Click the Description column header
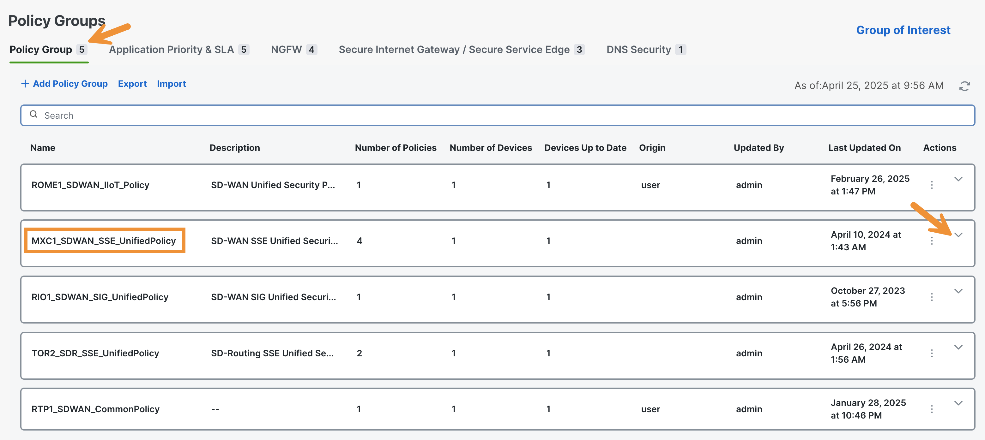The height and width of the screenshot is (440, 985). coord(235,148)
